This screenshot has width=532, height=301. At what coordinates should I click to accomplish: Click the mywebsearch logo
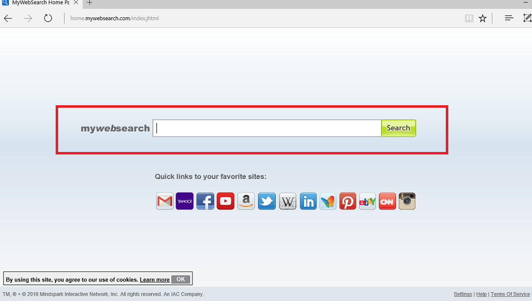[115, 128]
